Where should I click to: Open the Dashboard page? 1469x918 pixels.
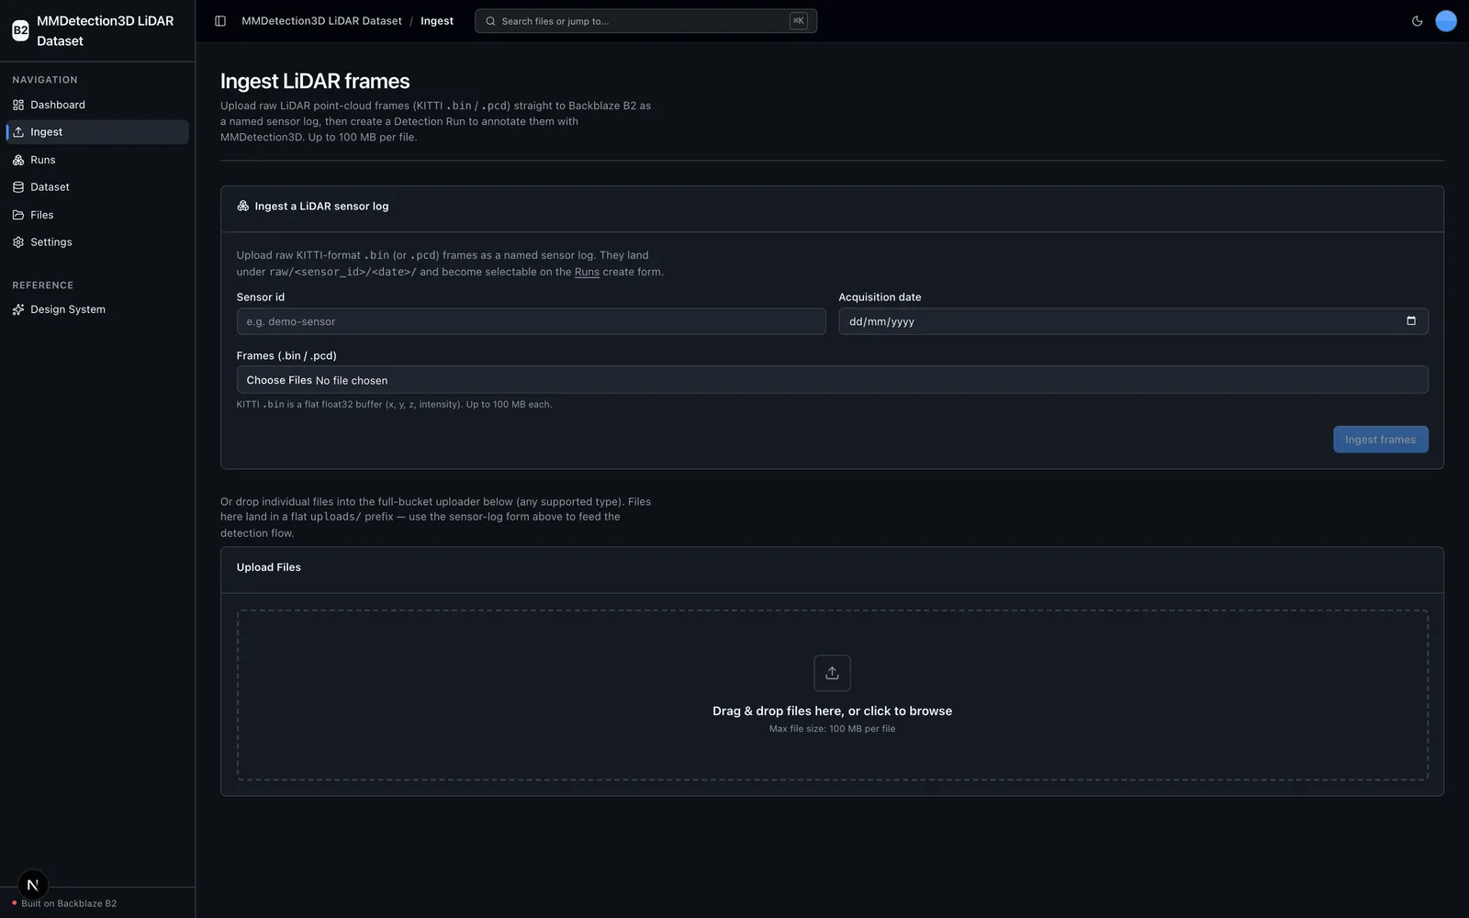pos(97,105)
